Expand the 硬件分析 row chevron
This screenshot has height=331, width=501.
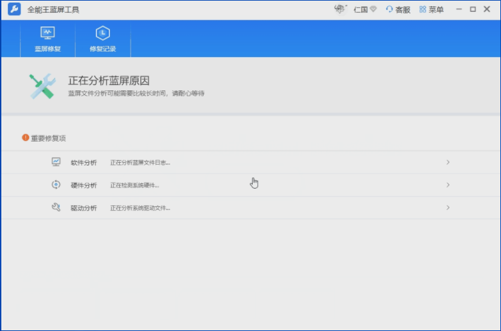448,185
